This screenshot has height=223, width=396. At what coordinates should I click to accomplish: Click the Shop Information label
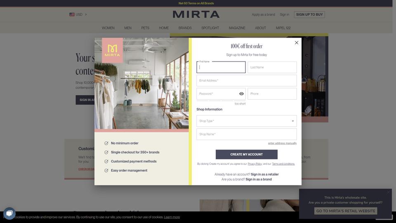point(210,109)
